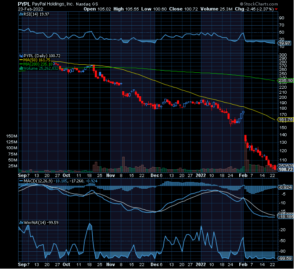Click the Nov label below the volume bars
Viewport: 300px width, 269px height.
click(110, 175)
